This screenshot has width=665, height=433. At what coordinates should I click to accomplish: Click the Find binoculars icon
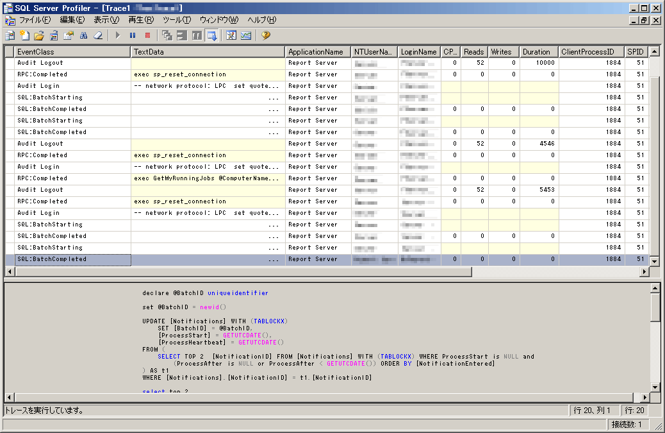point(83,36)
